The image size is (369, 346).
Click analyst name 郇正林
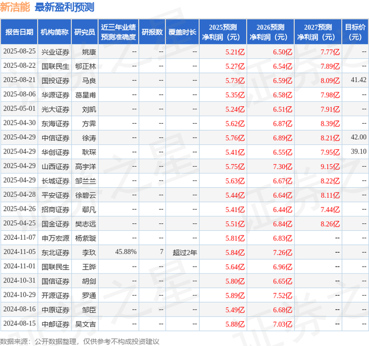click(x=85, y=66)
